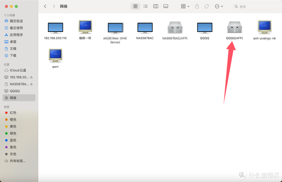Select the 咖啡一杯 PC icon
282x182 pixels.
(85, 27)
